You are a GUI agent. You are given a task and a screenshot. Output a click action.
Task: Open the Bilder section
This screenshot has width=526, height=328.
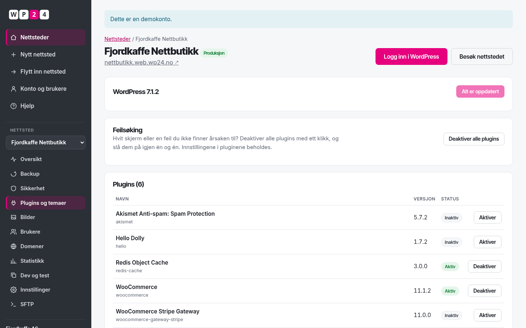coord(46,217)
